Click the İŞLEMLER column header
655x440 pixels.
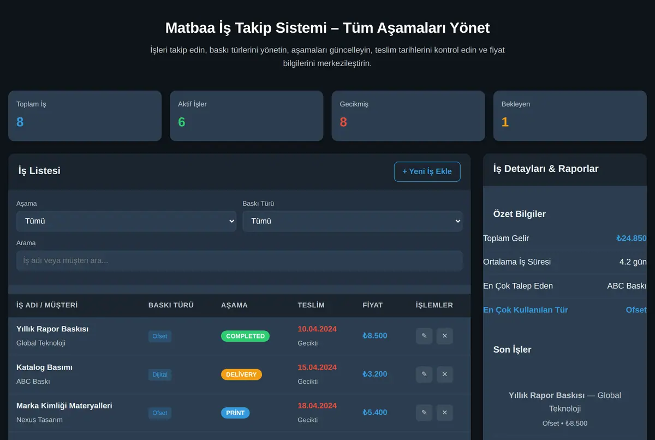point(434,305)
